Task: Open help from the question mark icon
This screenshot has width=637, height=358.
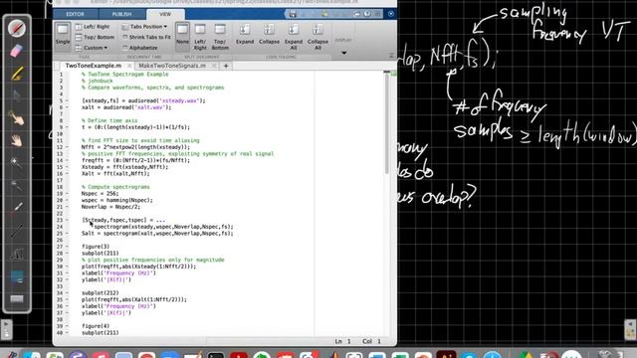Action: (367, 14)
